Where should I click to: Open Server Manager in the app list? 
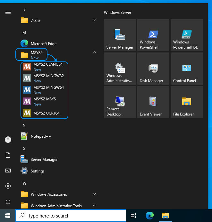coord(58,160)
